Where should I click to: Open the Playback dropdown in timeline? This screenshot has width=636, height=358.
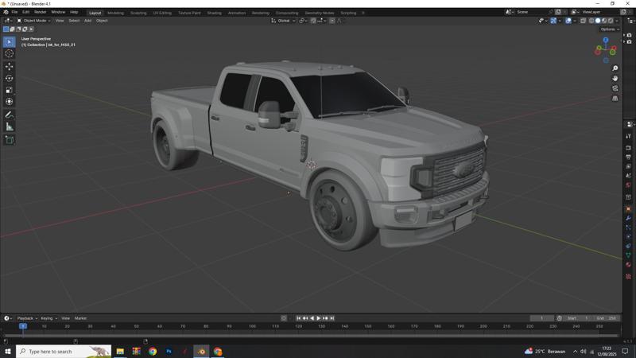27,318
